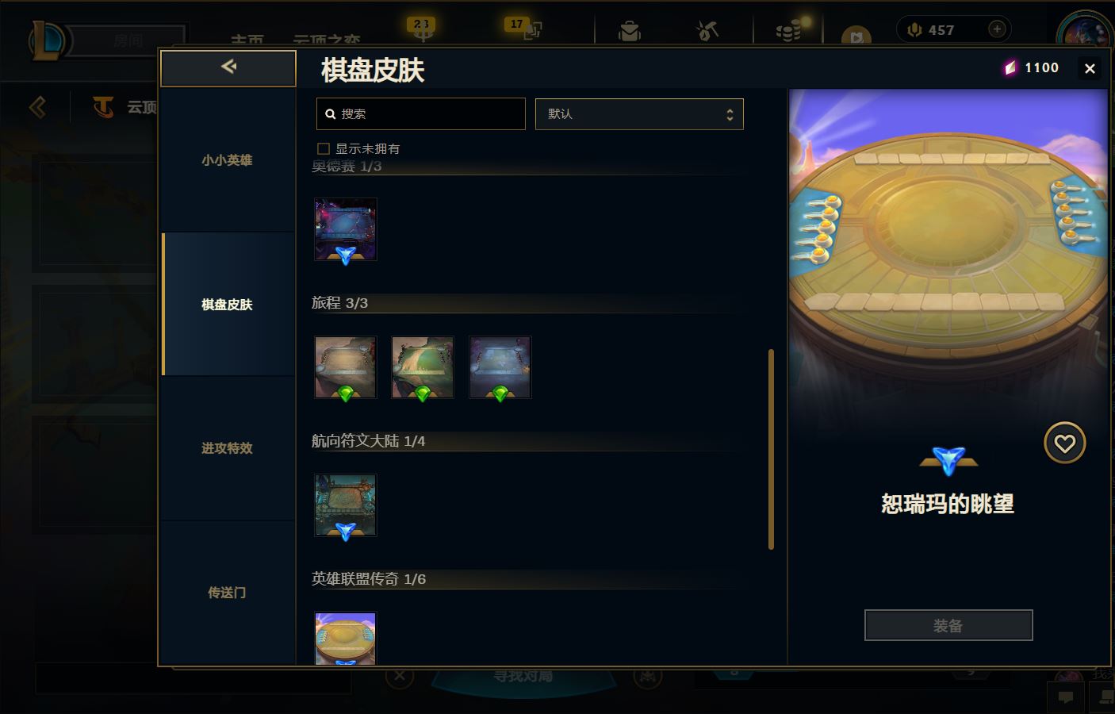This screenshot has width=1115, height=714.
Task: Click the search magnifier icon
Action: pyautogui.click(x=331, y=114)
